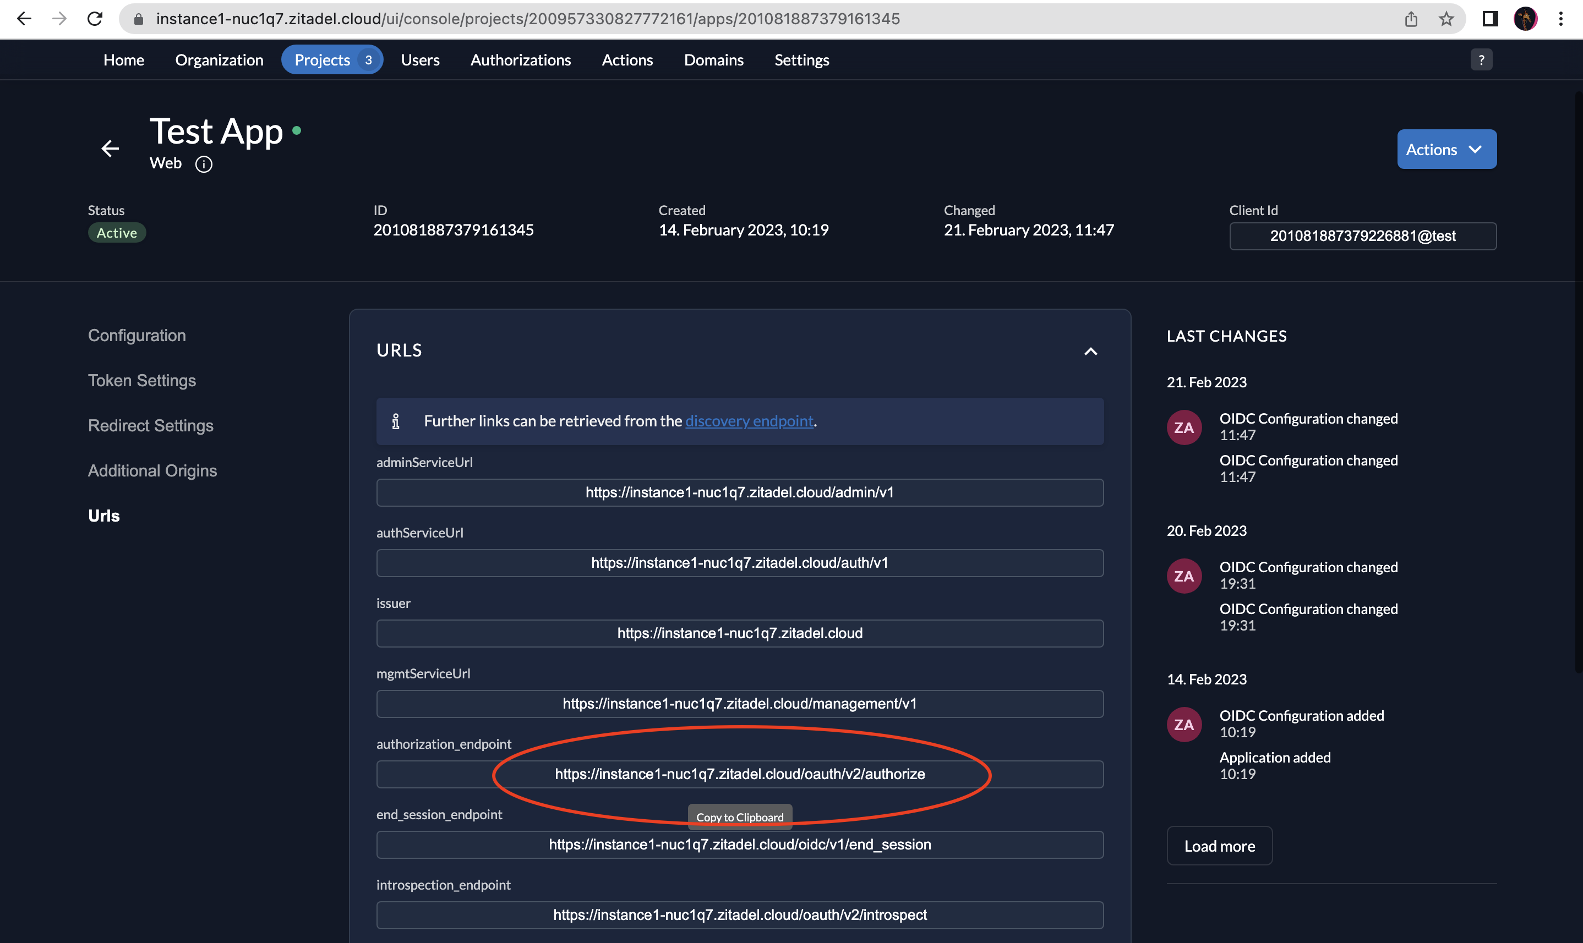Collapse the URLS panel with the chevron
Viewport: 1583px width, 943px height.
pyautogui.click(x=1091, y=352)
